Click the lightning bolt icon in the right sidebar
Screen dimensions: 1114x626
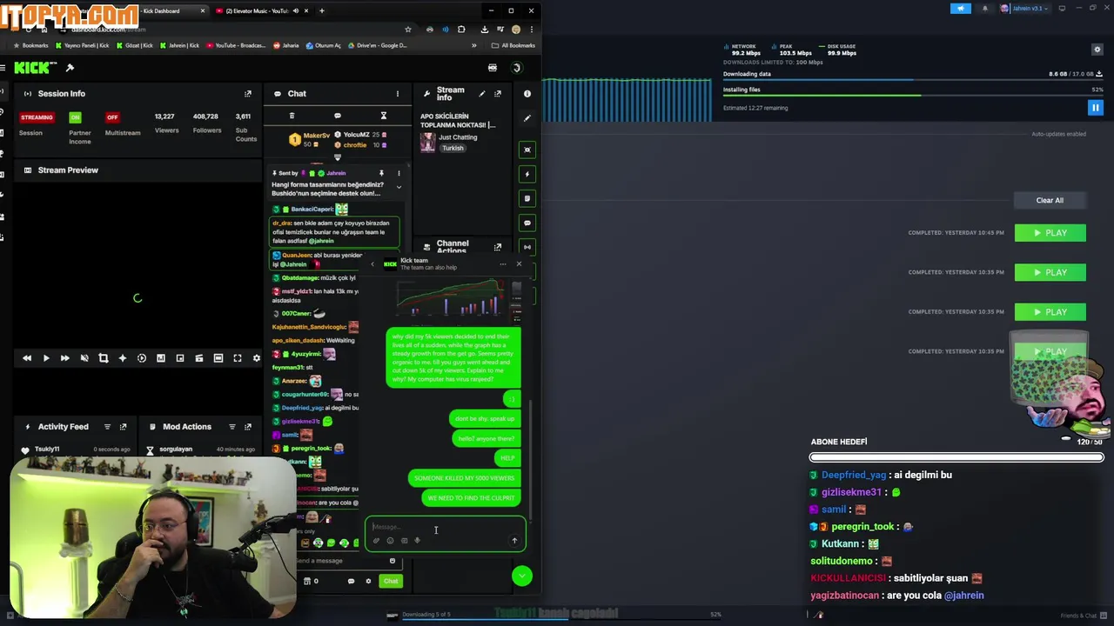tap(527, 174)
